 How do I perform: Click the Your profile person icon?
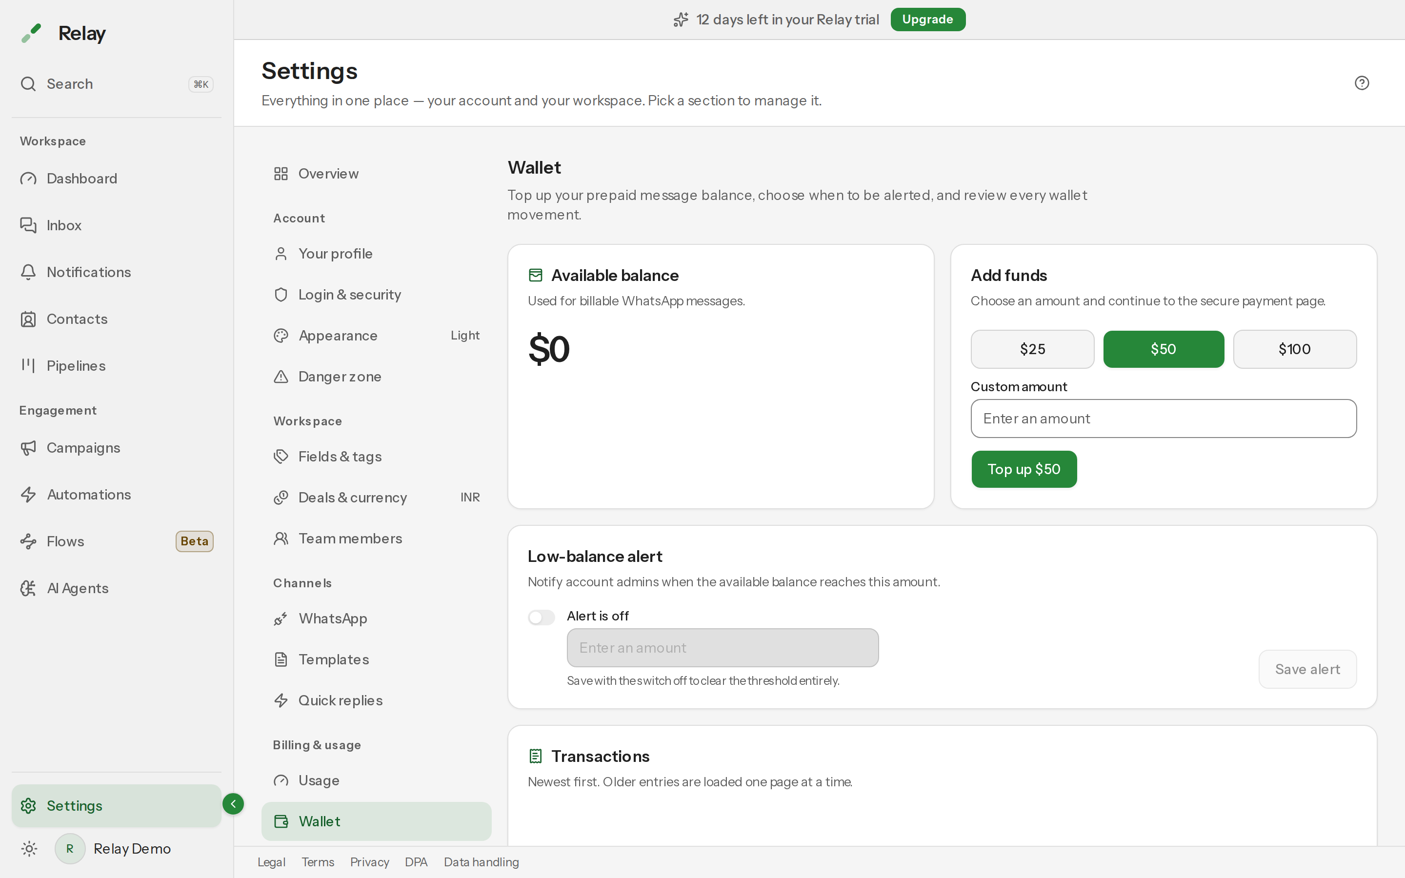[281, 254]
